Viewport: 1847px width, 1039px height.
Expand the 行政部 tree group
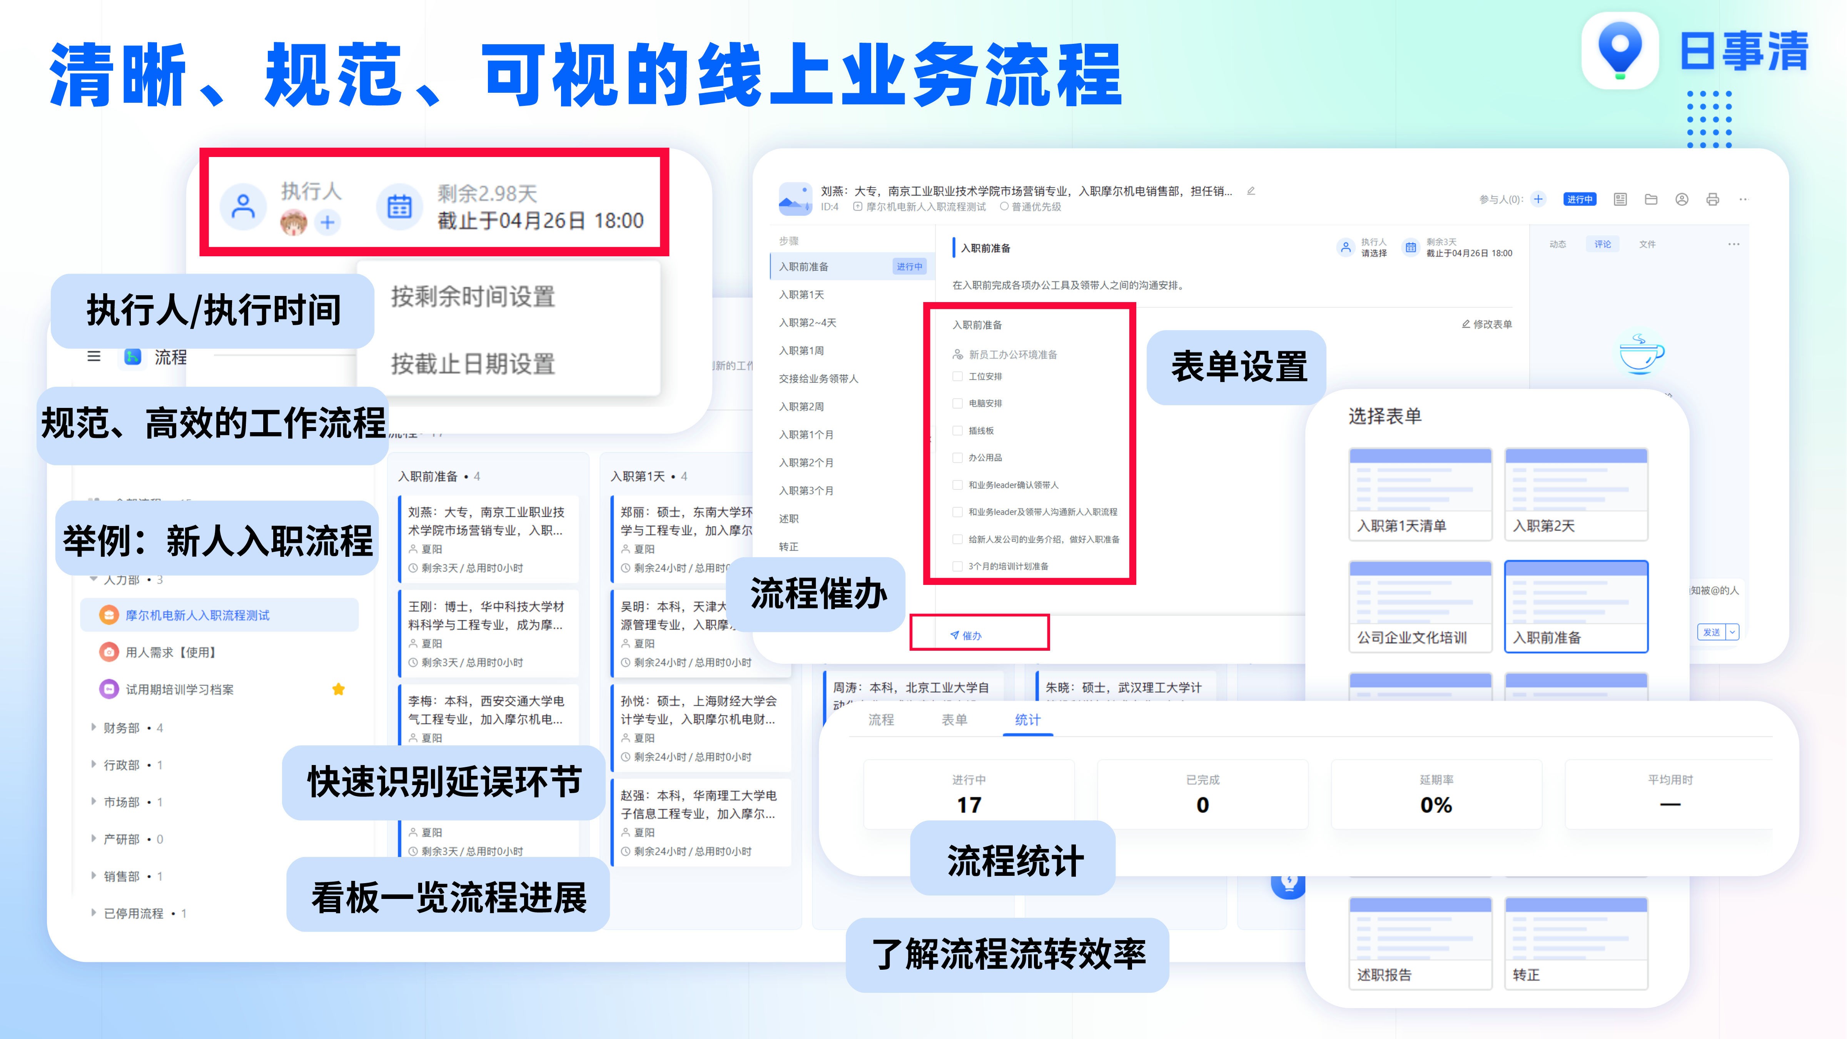(x=93, y=764)
